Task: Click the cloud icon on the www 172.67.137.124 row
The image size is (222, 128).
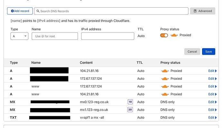Action: click(165, 87)
